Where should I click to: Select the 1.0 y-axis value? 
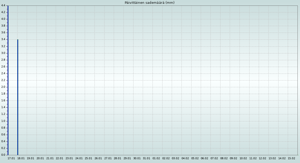click(x=3, y=121)
